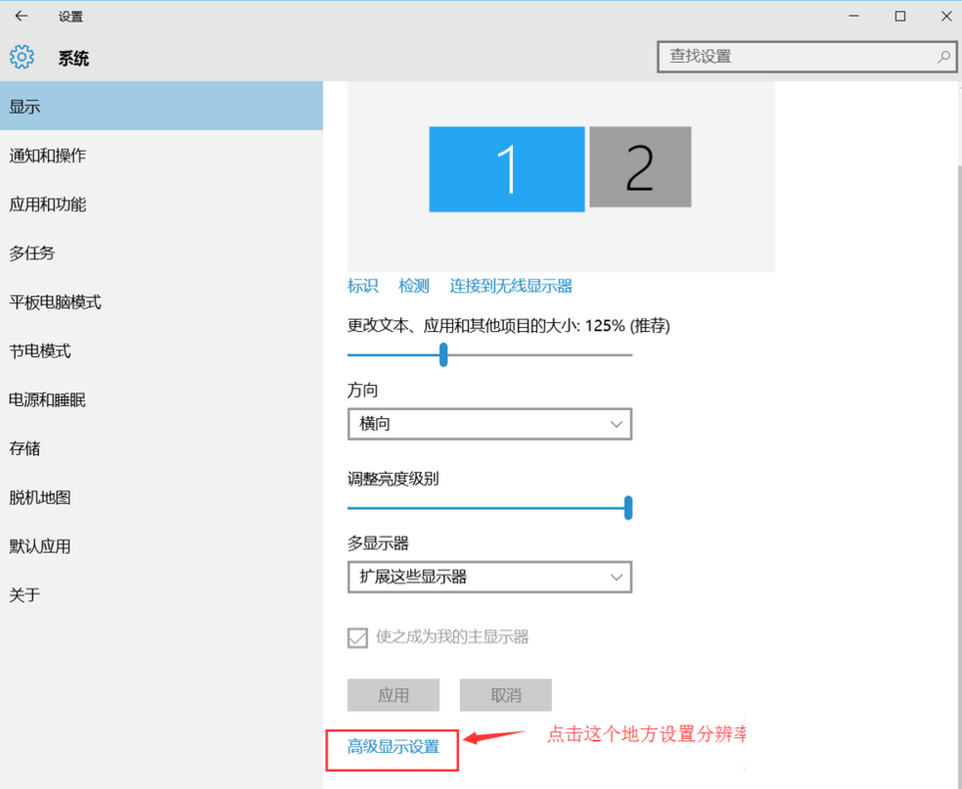Click the 检测 link
The height and width of the screenshot is (789, 962).
414,285
